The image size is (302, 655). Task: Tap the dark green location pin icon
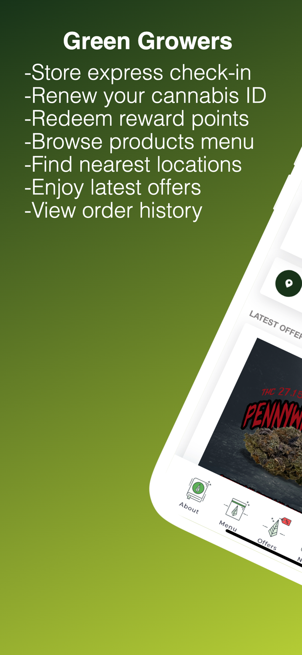(288, 283)
